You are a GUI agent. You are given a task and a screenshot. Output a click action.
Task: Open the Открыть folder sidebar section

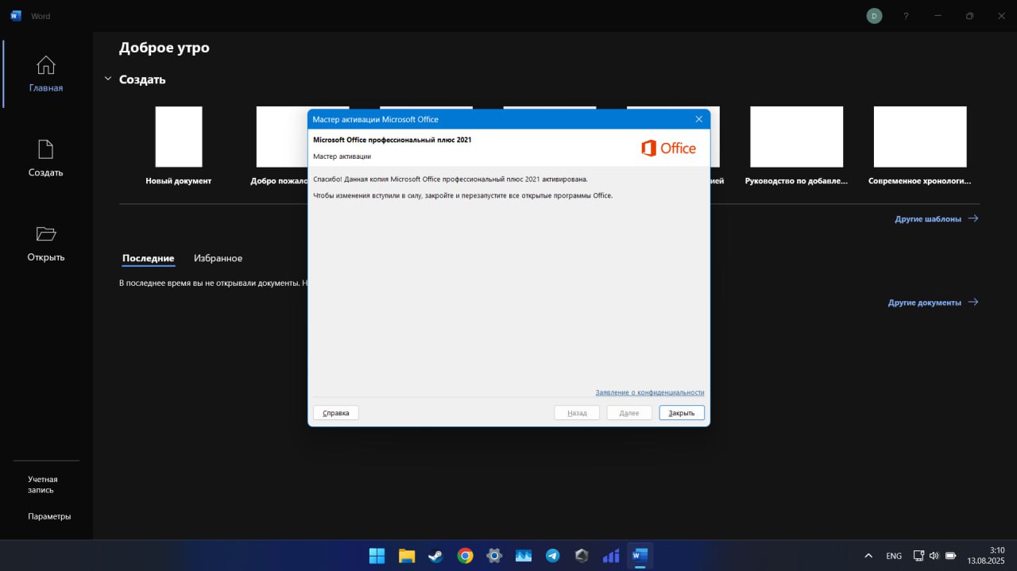tap(46, 243)
